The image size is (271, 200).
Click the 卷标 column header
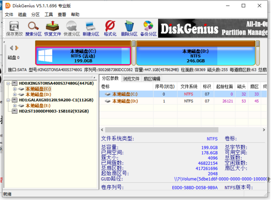126,86
